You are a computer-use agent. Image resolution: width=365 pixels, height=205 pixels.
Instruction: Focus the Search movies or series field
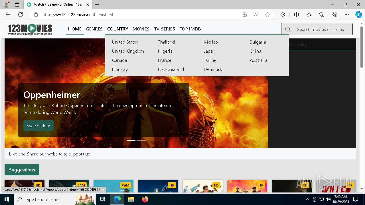tap(317, 29)
